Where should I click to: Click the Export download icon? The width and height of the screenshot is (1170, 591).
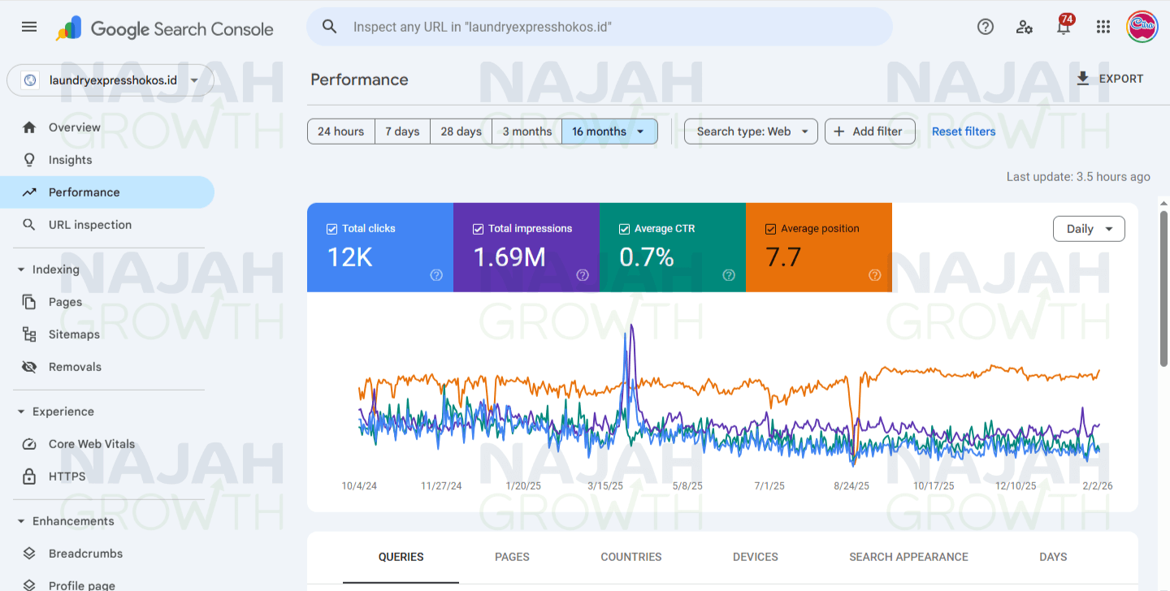(1082, 79)
